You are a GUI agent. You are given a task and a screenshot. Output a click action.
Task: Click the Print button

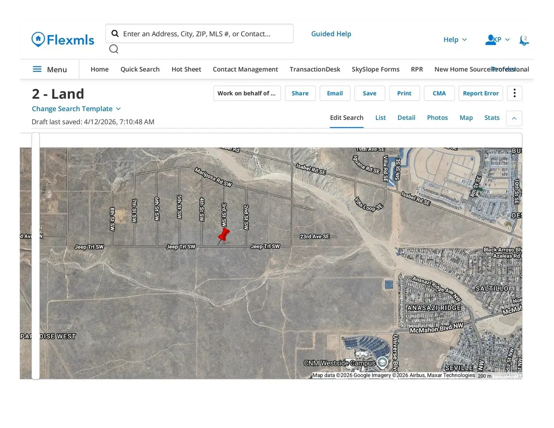[x=404, y=93]
